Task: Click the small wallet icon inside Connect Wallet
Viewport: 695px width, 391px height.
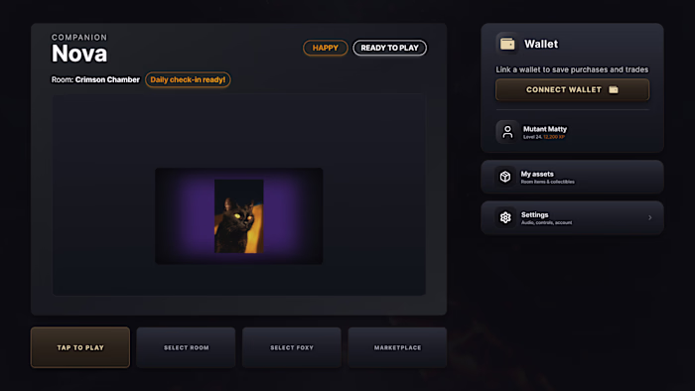Action: pos(614,90)
